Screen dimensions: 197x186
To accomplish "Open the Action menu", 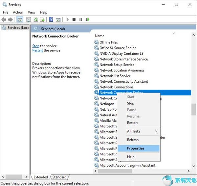I will click(x=18, y=12).
